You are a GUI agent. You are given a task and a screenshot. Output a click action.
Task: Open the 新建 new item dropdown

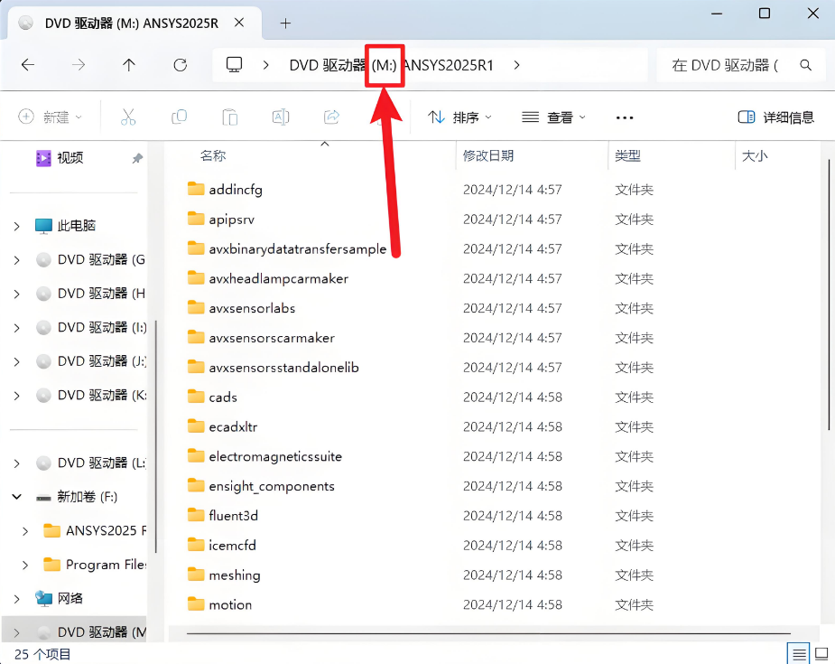click(50, 117)
